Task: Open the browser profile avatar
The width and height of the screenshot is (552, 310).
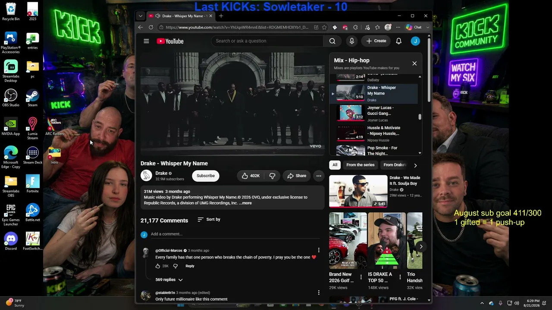Action: [388, 27]
